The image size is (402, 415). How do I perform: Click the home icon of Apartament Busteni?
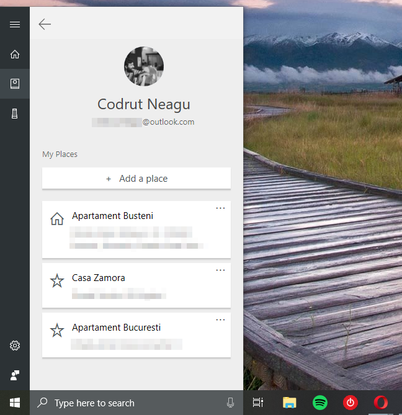57,218
